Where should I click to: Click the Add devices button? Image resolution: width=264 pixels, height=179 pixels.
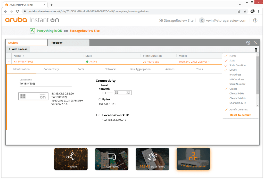[18, 49]
